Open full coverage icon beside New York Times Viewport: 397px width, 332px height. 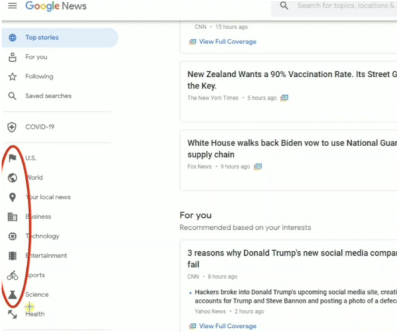coord(284,98)
